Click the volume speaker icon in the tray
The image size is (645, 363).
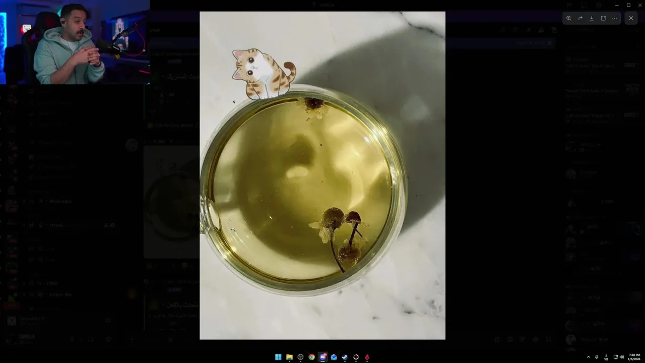(621, 357)
